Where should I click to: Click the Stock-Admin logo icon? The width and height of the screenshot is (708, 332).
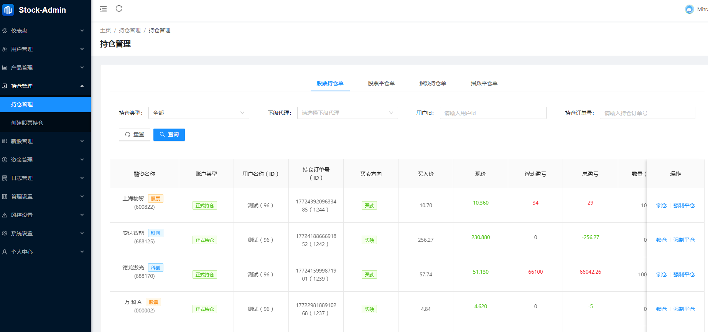[8, 10]
